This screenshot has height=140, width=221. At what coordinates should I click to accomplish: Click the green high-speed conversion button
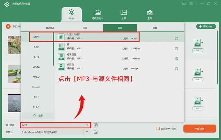click(x=206, y=26)
